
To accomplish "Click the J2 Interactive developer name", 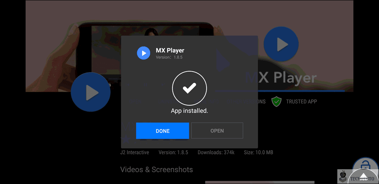I will (x=135, y=152).
